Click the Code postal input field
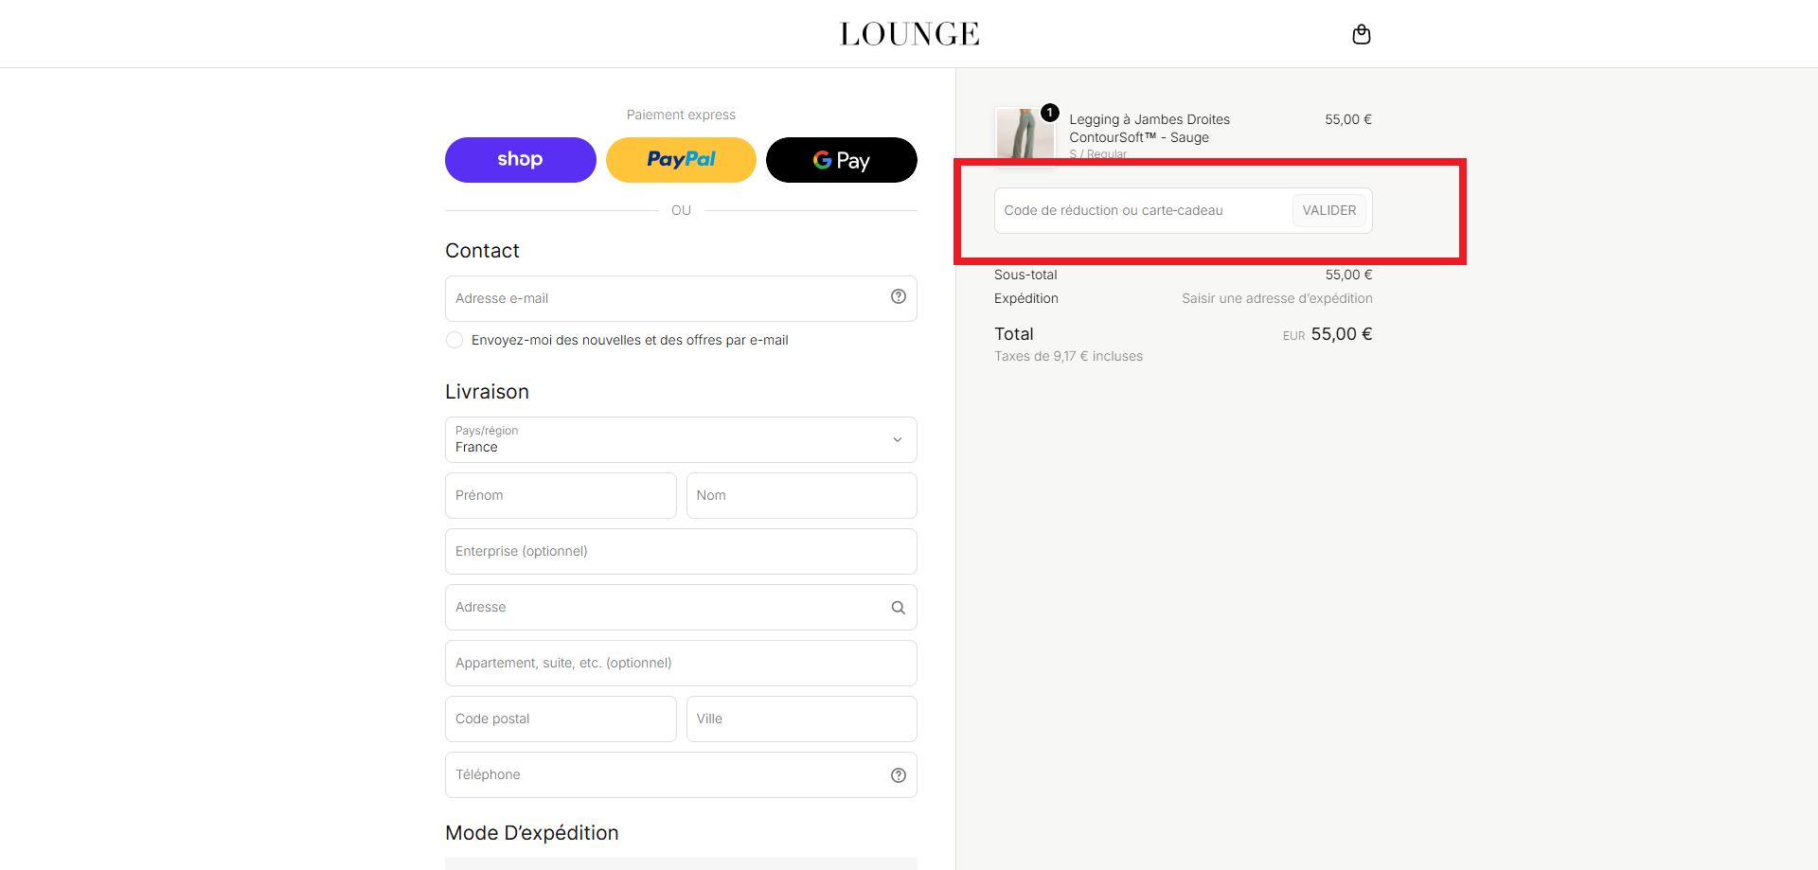1818x870 pixels. pyautogui.click(x=561, y=719)
